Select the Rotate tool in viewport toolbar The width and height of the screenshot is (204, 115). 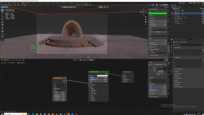2,19
